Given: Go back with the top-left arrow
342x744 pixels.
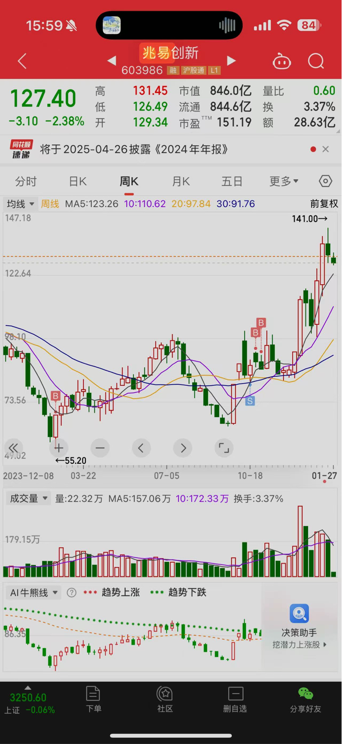Looking at the screenshot, I should pyautogui.click(x=22, y=61).
